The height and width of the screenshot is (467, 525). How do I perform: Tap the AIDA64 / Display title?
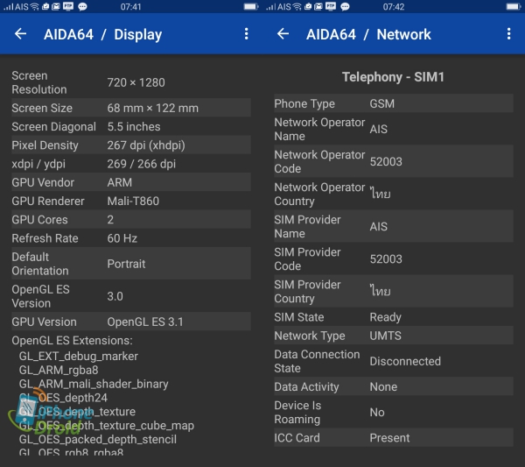pyautogui.click(x=102, y=34)
